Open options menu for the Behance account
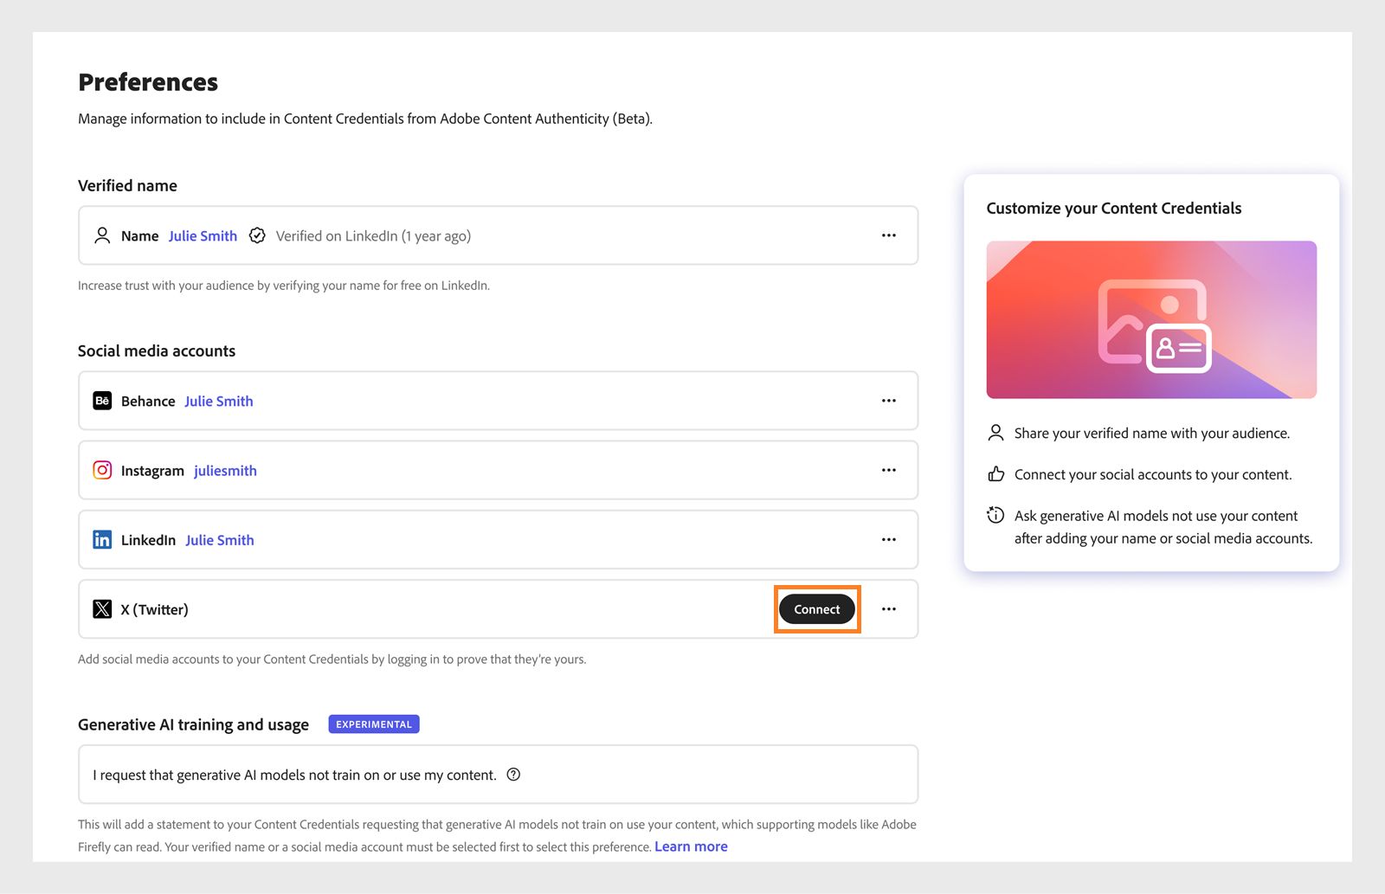The image size is (1385, 894). (888, 401)
